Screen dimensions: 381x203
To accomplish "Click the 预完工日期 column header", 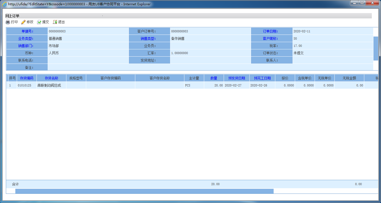I will pyautogui.click(x=262, y=78).
